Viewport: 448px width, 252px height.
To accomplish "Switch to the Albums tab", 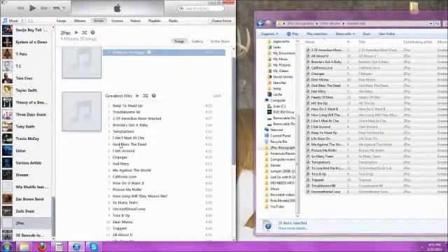I will pos(80,21).
